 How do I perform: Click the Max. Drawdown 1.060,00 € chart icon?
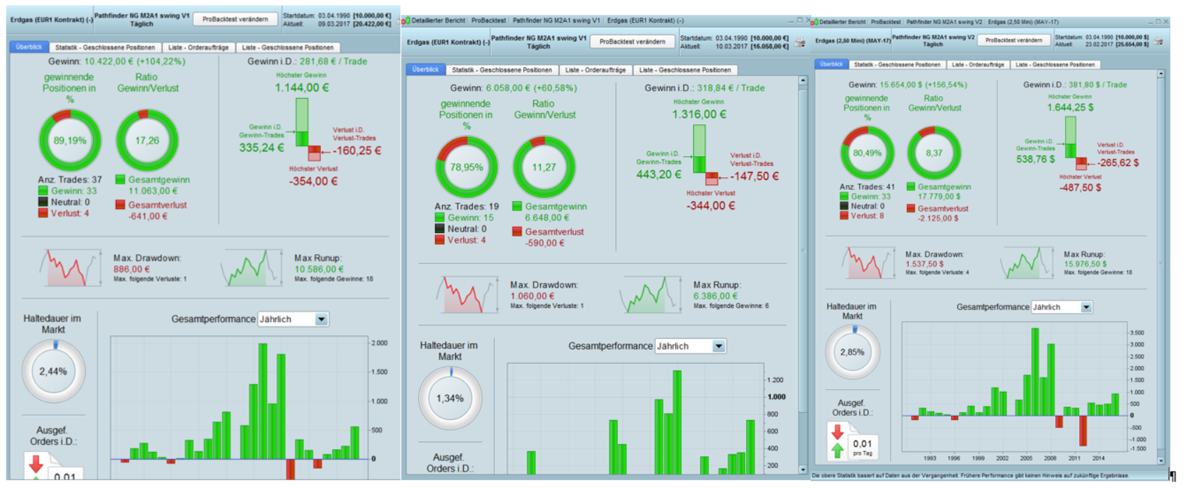[467, 294]
